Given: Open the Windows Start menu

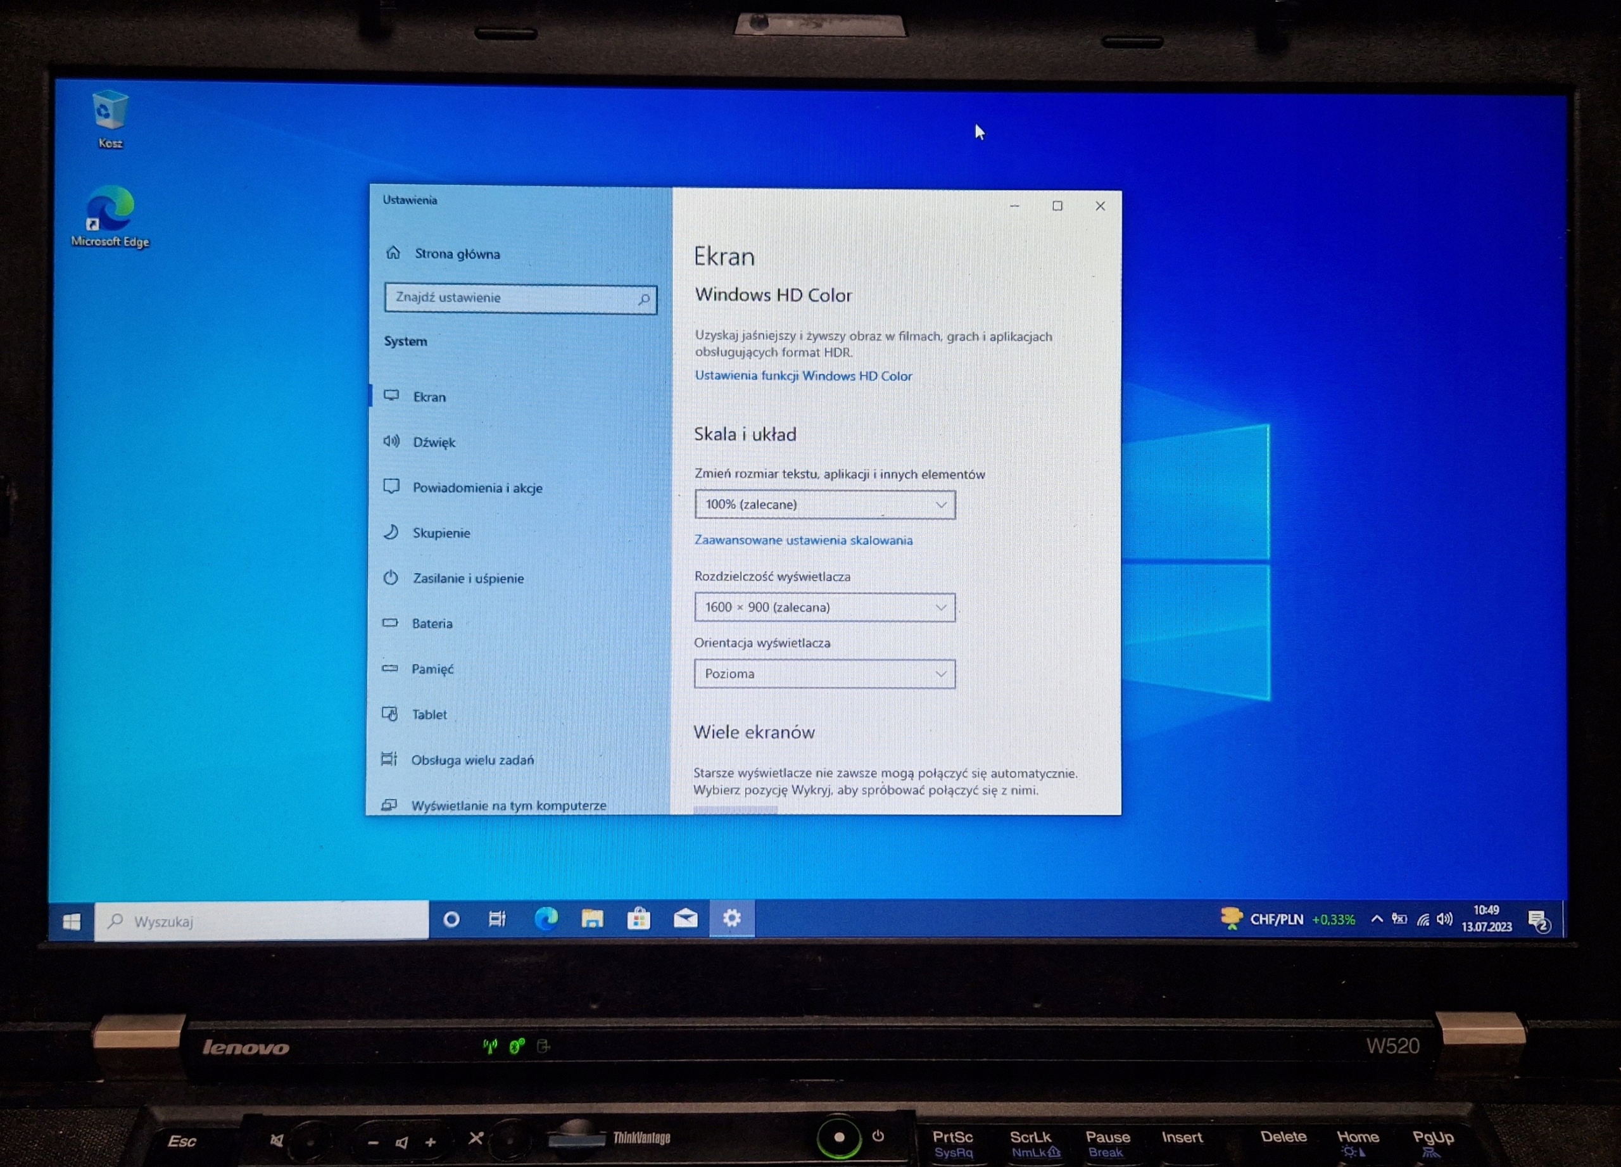Looking at the screenshot, I should 72,921.
